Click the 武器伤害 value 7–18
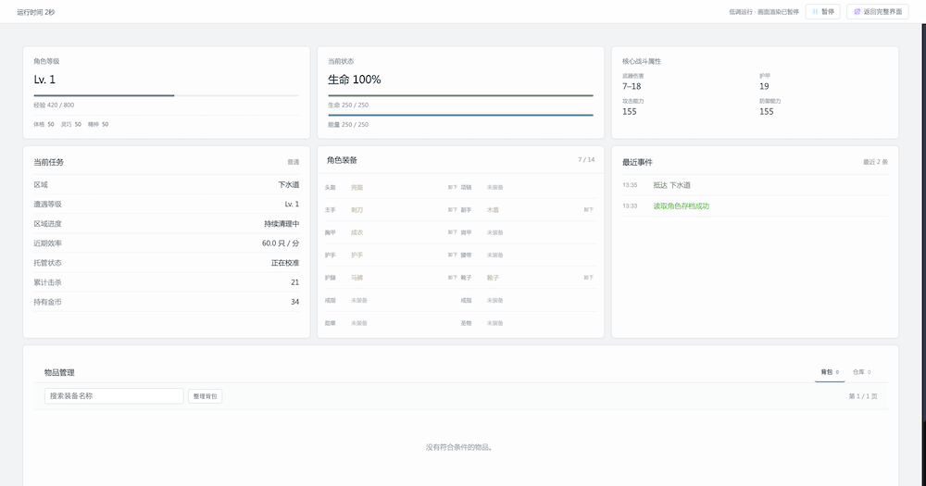Image resolution: width=926 pixels, height=486 pixels. click(632, 86)
